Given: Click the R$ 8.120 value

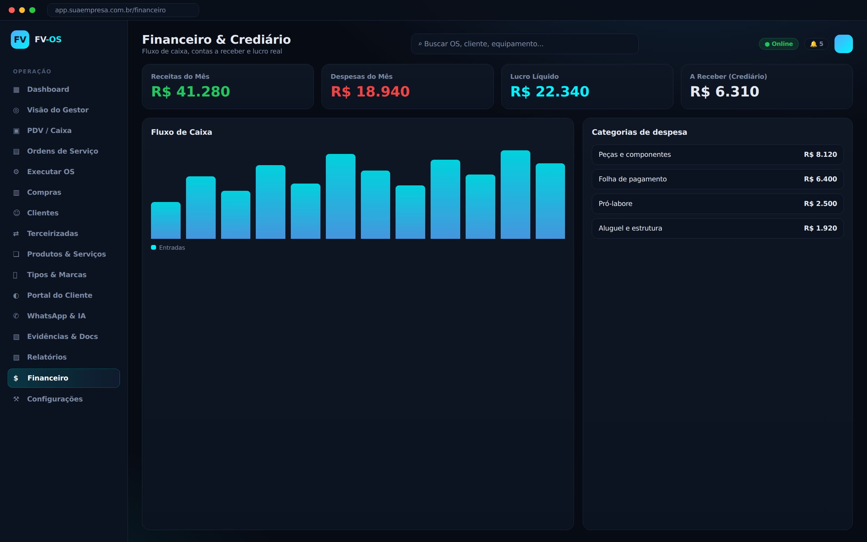Looking at the screenshot, I should 820,155.
